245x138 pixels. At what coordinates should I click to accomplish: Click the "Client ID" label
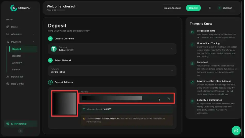coord(51,10)
